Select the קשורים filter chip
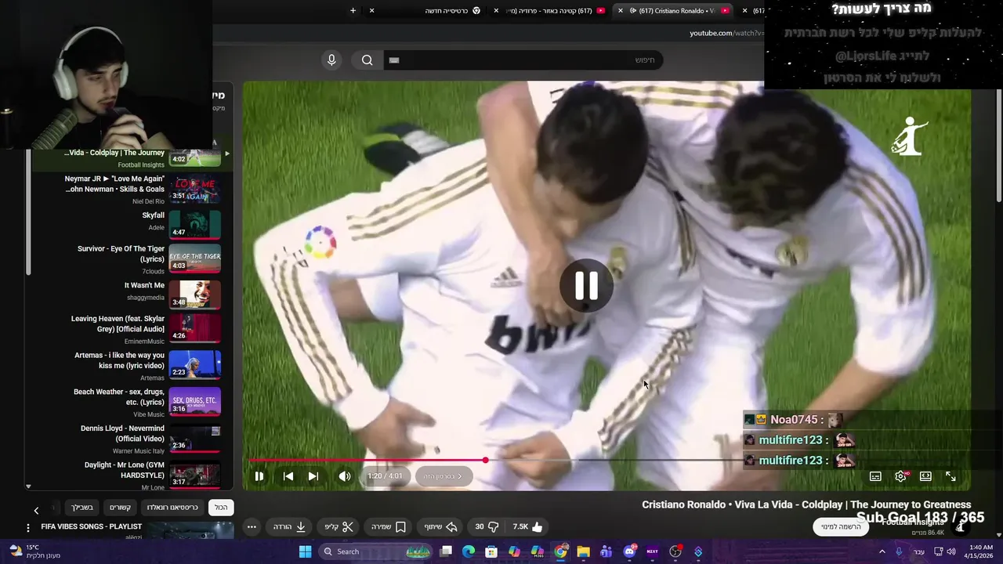The width and height of the screenshot is (1003, 564). (120, 508)
